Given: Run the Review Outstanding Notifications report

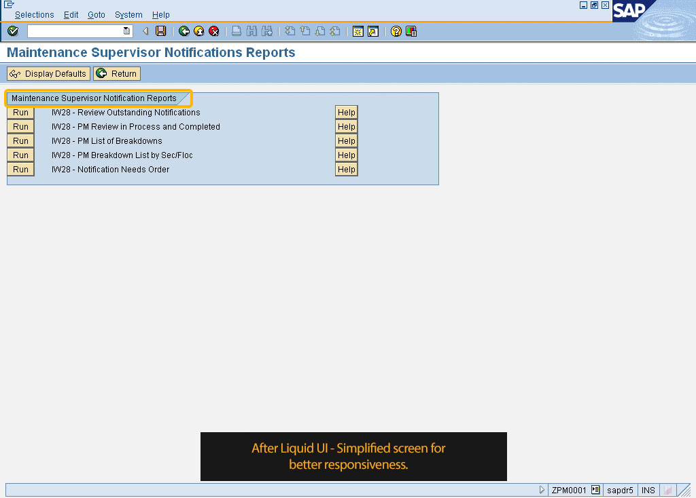Looking at the screenshot, I should (x=20, y=113).
